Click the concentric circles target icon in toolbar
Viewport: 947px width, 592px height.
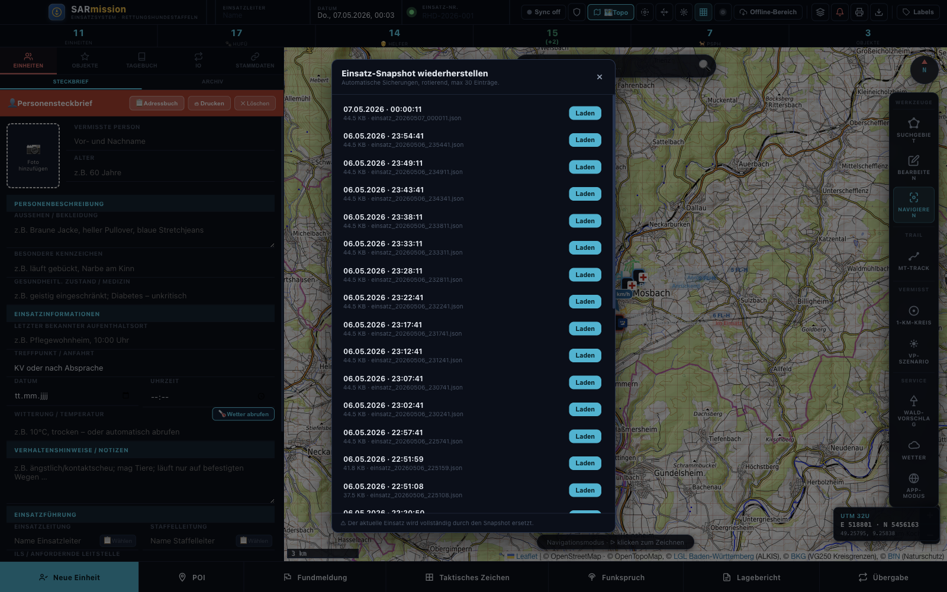tap(723, 12)
